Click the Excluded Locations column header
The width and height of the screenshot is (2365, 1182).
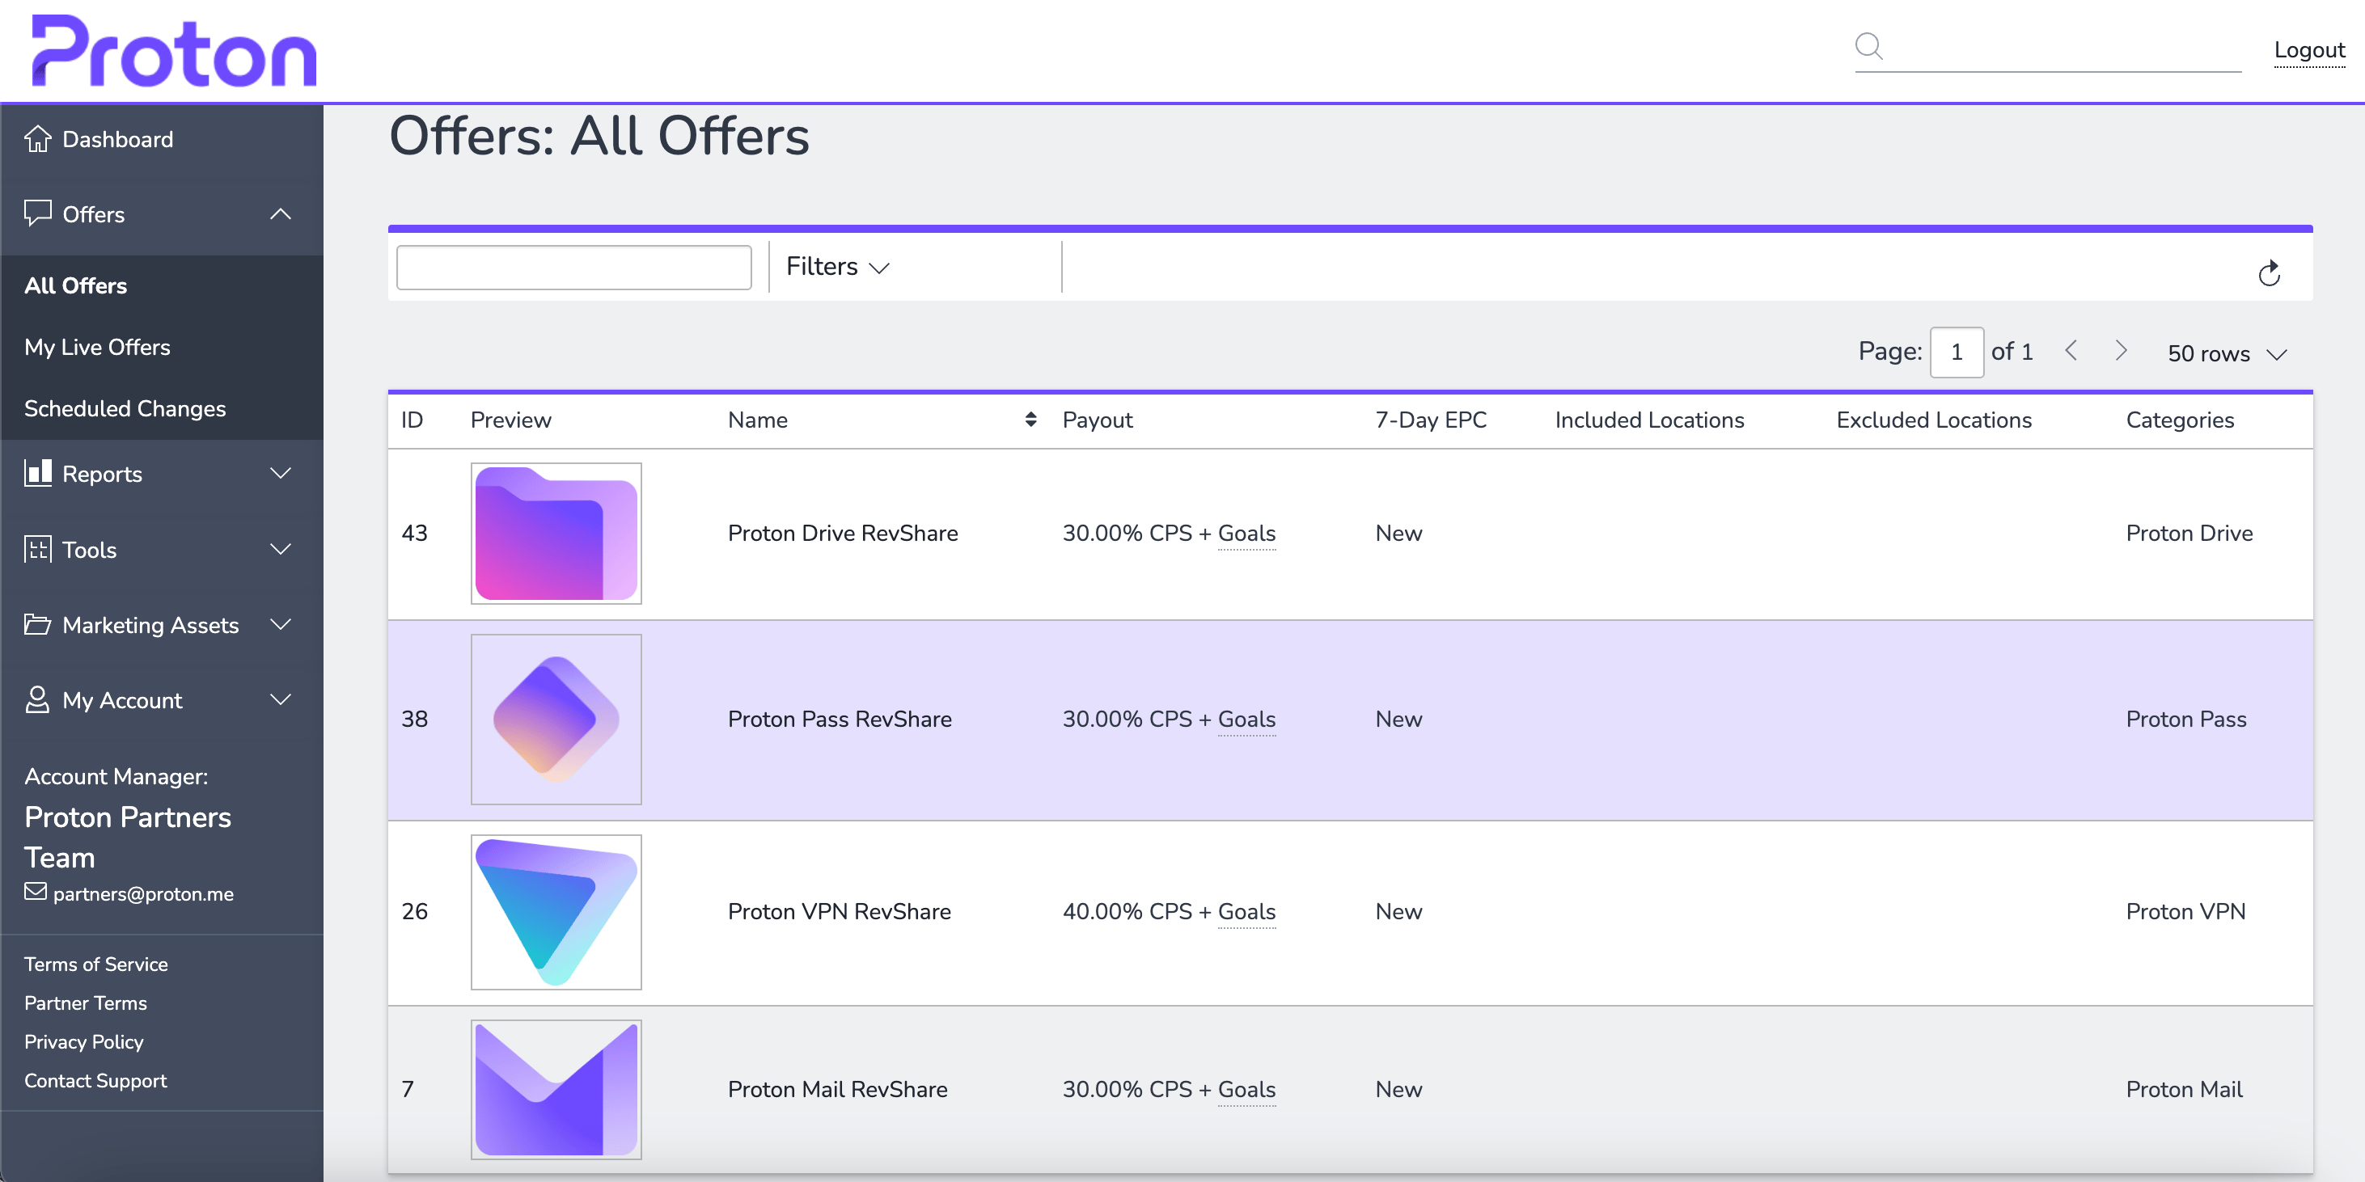pyautogui.click(x=1934, y=420)
